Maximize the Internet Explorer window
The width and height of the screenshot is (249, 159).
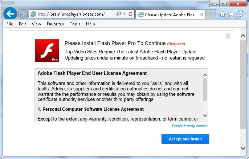coord(224,4)
